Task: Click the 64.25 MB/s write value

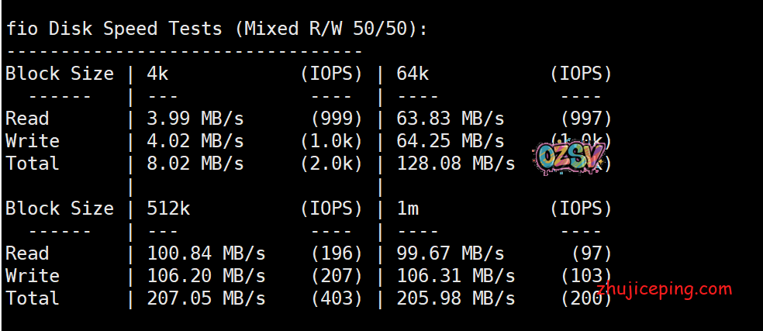Action: pos(451,141)
